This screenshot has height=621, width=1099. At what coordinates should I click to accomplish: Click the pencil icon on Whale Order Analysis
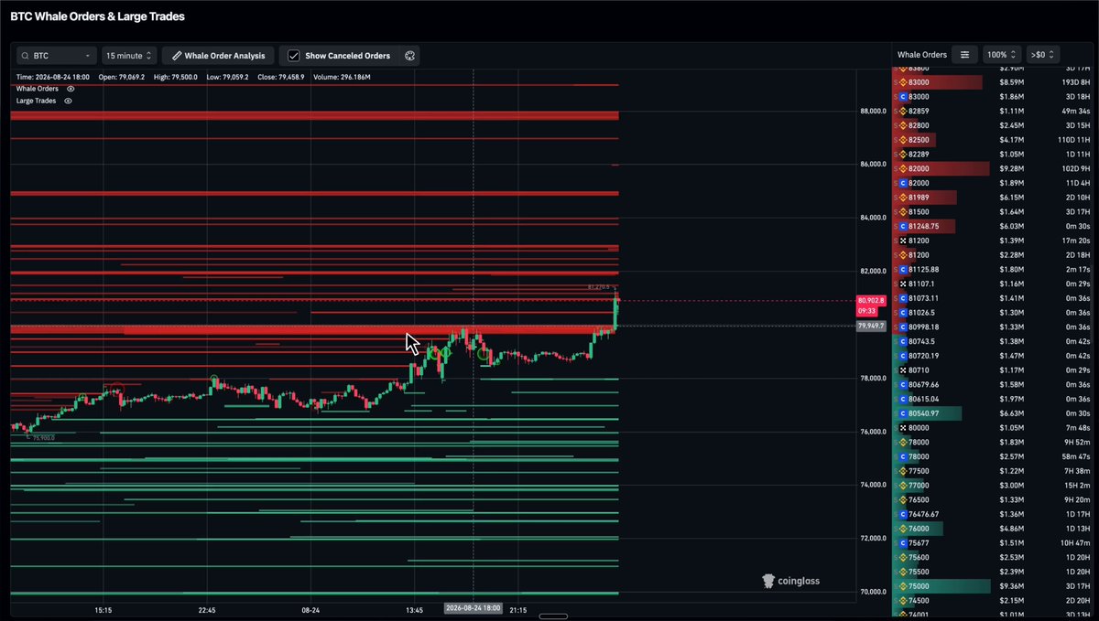pyautogui.click(x=177, y=56)
